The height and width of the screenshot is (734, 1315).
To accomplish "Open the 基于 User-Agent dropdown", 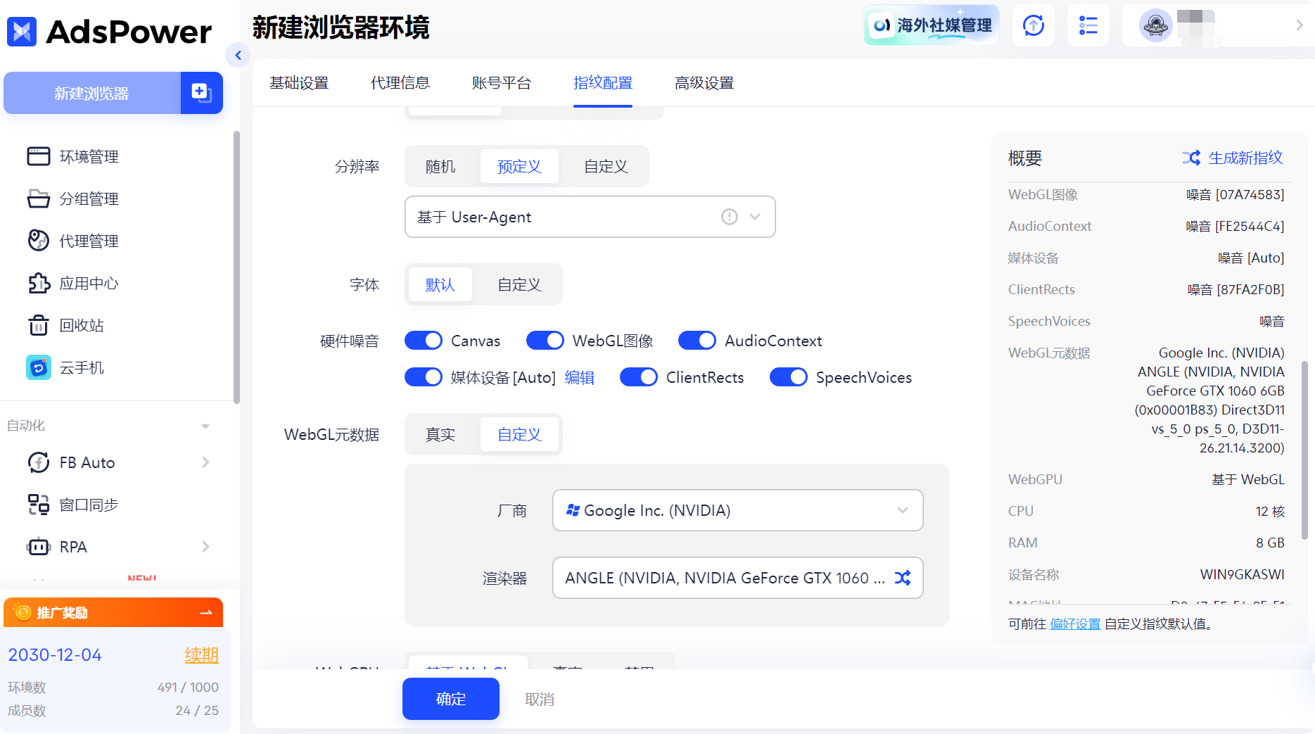I will [x=590, y=217].
